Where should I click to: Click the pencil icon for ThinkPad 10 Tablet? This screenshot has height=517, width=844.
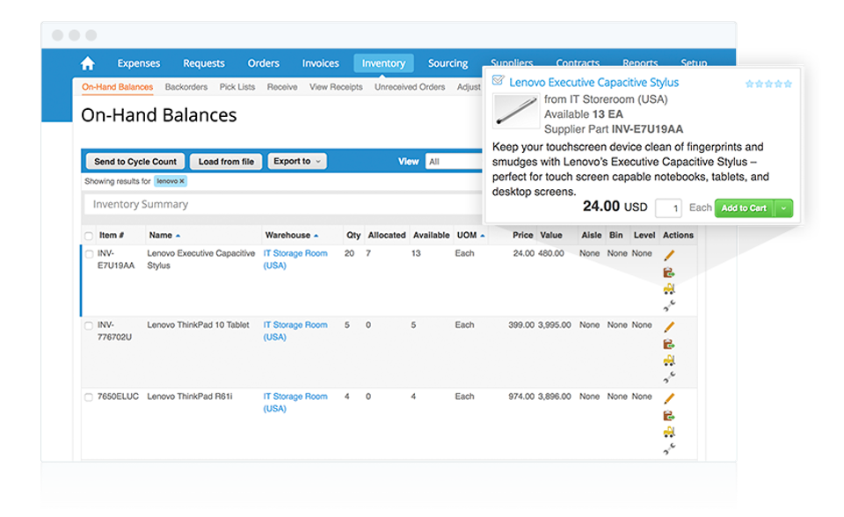click(x=671, y=327)
